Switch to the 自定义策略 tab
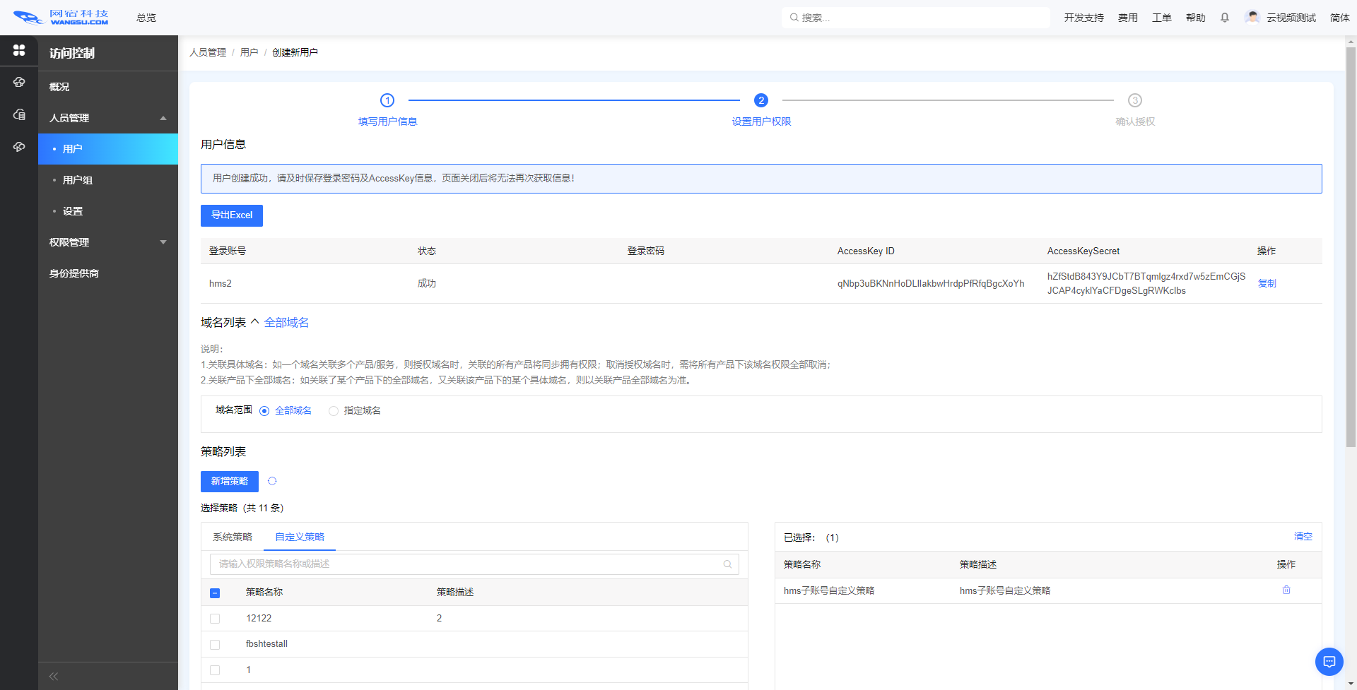Viewport: 1357px width, 690px height. 300,537
